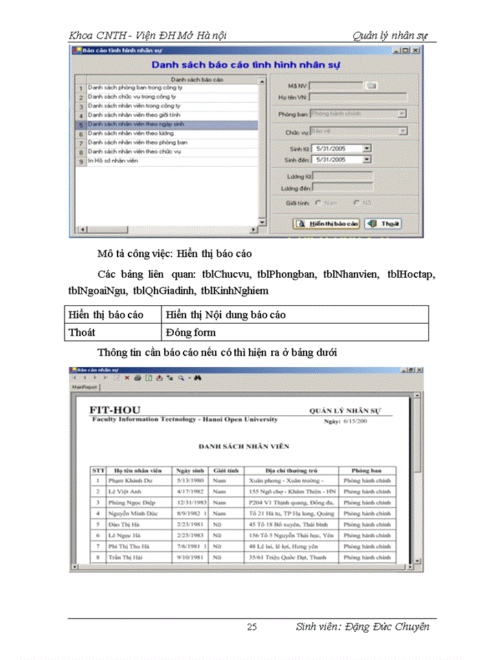Print the report with the printer icon
This screenshot has width=481, height=660.
coord(137,378)
